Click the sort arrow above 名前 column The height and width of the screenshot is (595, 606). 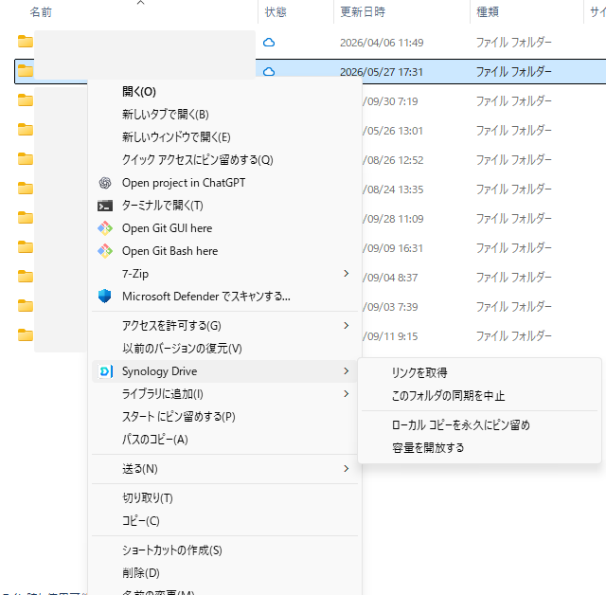point(141,3)
